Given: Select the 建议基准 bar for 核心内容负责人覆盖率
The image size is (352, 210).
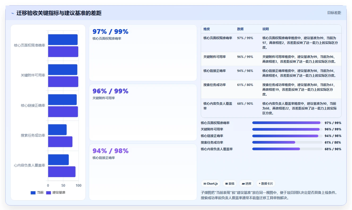Looking at the screenshot, I should coord(62,172).
